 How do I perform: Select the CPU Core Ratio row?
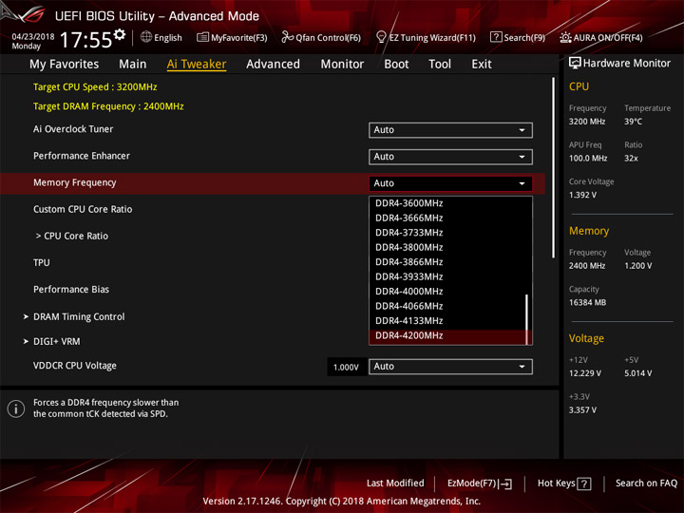tap(71, 236)
